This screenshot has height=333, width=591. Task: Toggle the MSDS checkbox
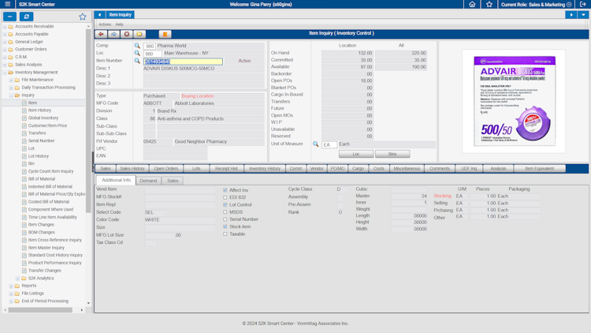pyautogui.click(x=225, y=211)
